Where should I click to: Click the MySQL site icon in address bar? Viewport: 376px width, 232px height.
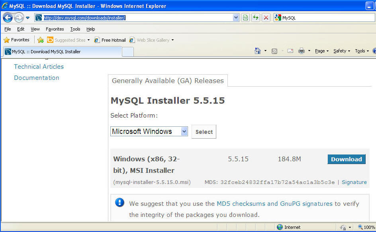(38, 18)
